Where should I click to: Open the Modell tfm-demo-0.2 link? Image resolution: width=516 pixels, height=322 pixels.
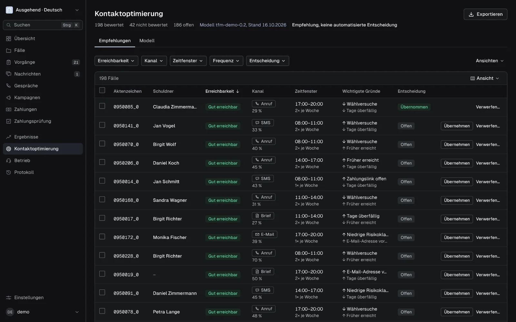click(x=243, y=25)
